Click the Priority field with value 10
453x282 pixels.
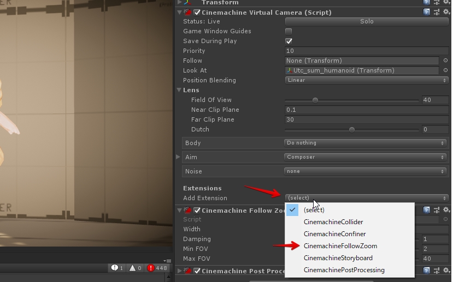point(367,51)
